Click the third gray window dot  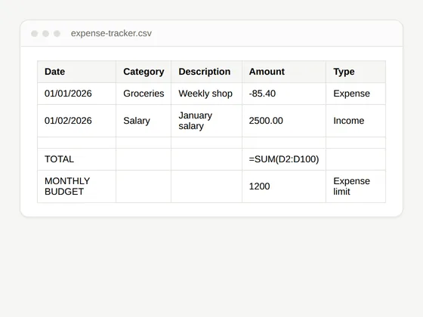tap(57, 33)
